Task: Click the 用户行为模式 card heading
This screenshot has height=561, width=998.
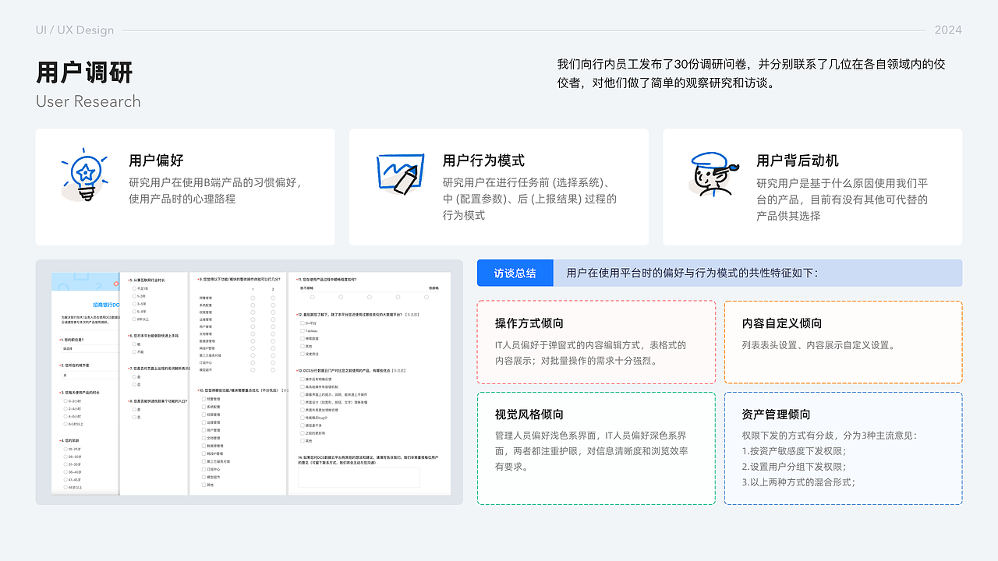Action: click(483, 161)
